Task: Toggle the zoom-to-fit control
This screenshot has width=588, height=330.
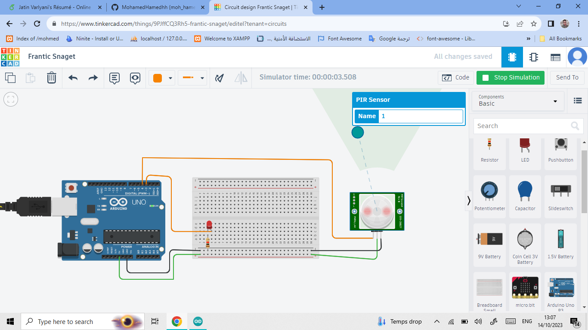Action: pyautogui.click(x=11, y=99)
